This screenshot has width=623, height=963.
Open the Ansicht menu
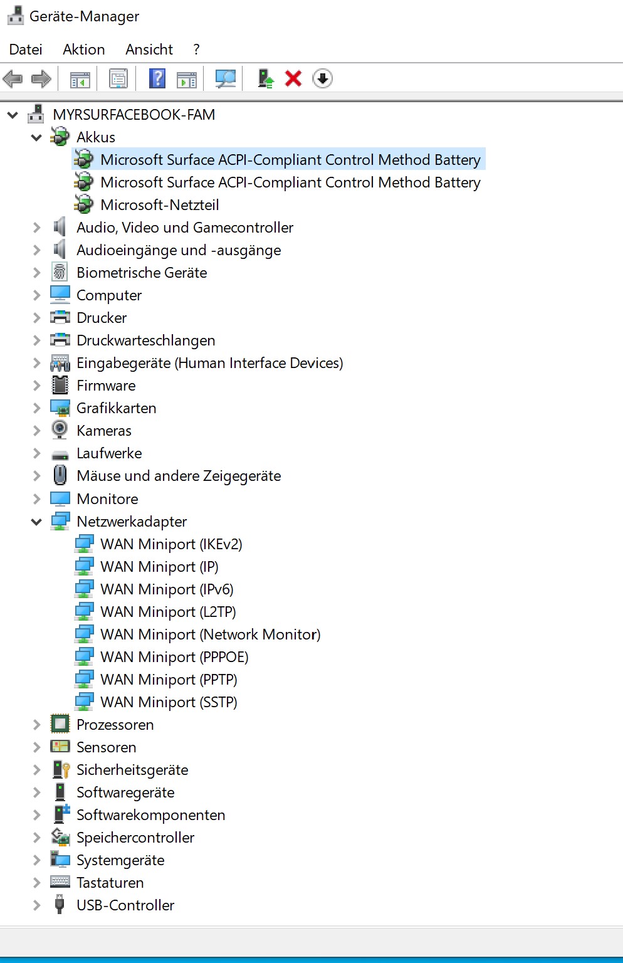pos(149,50)
